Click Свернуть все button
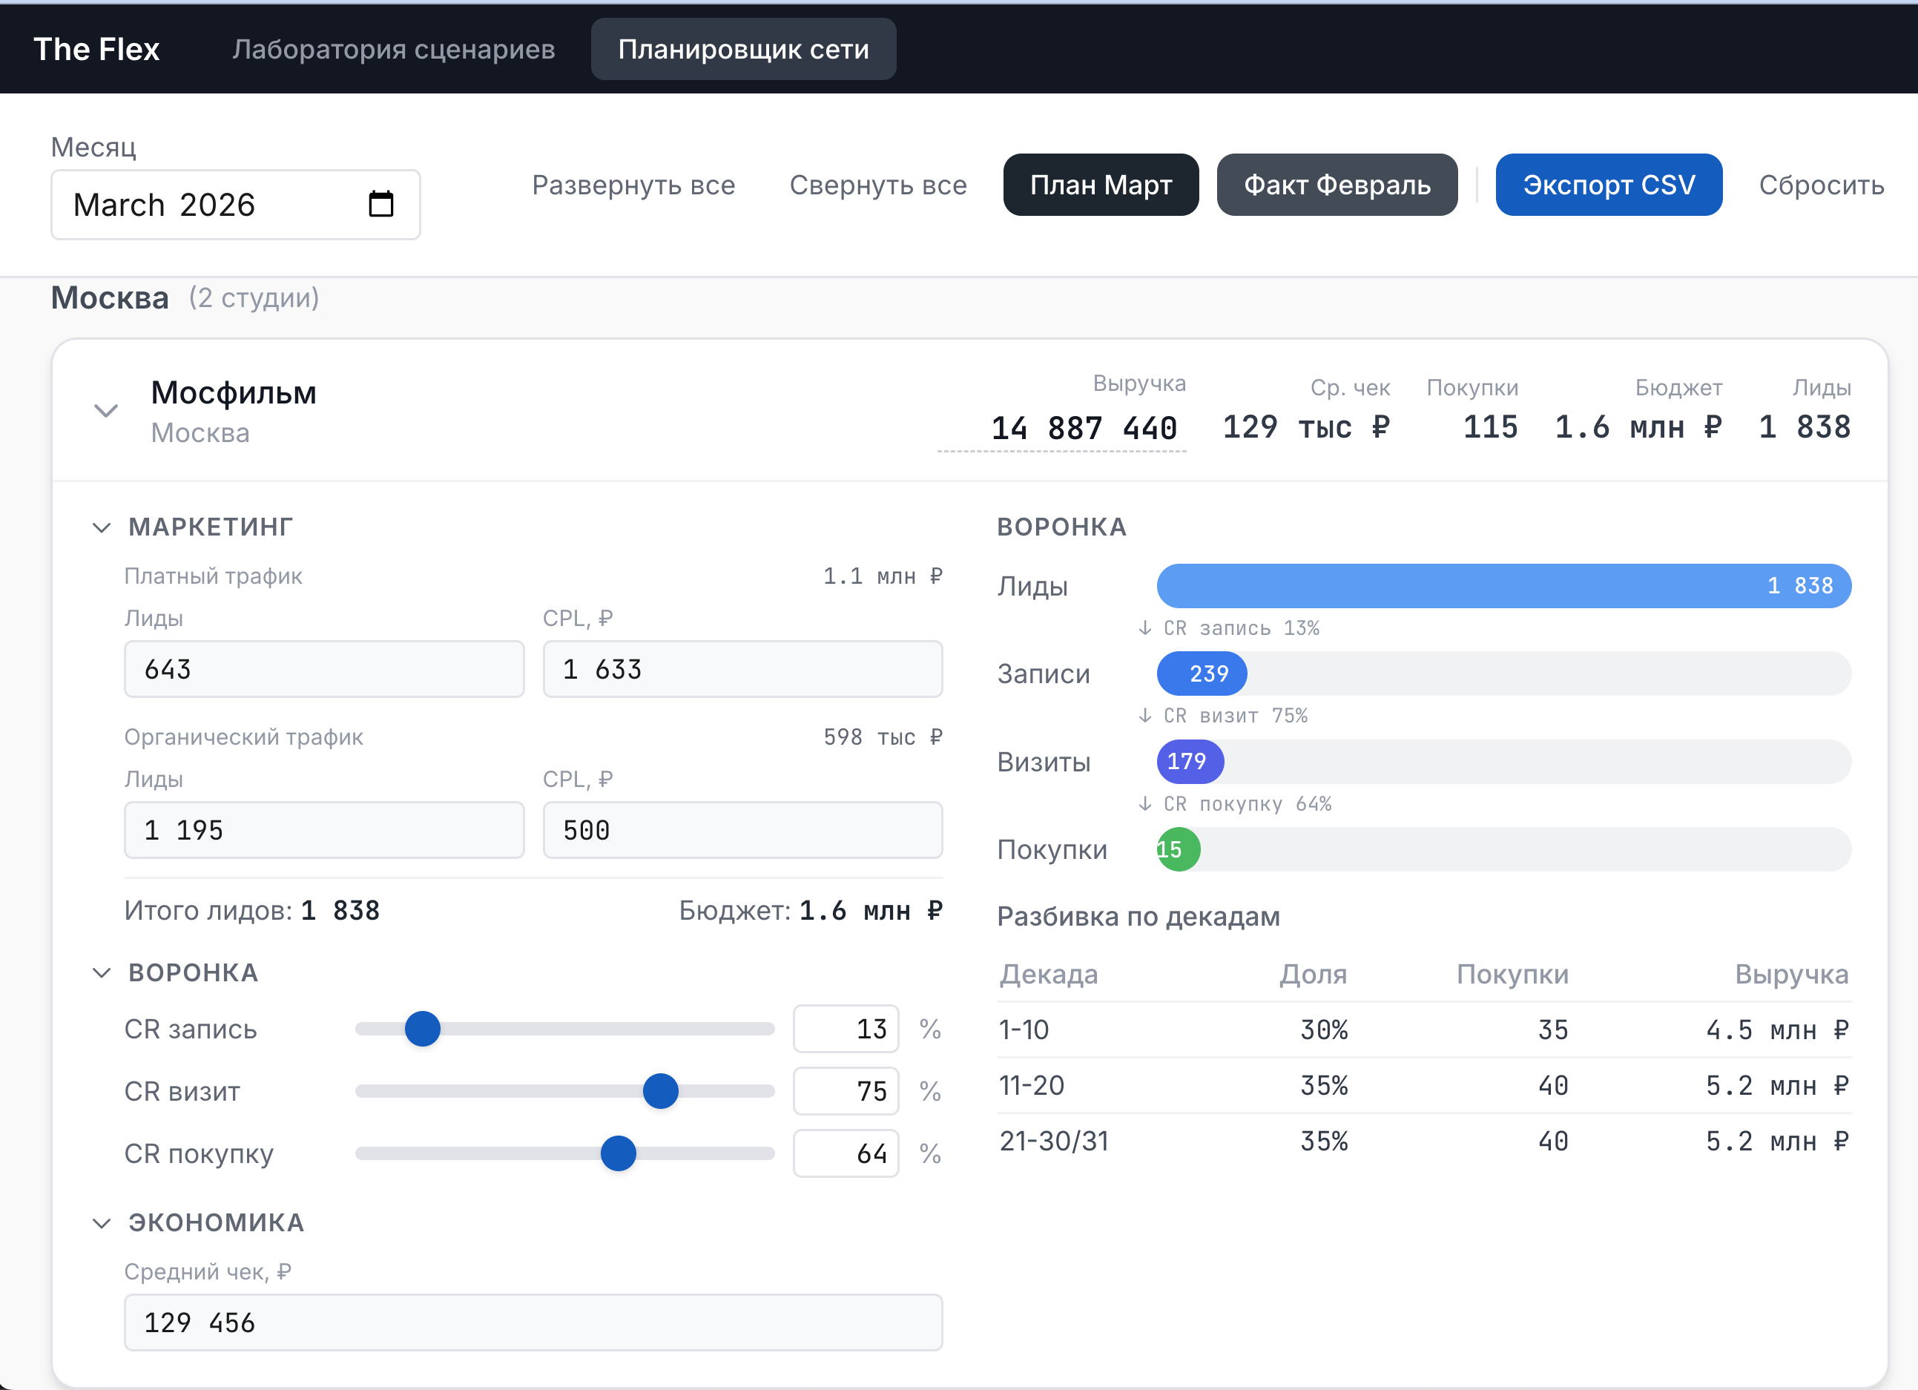Viewport: 1918px width, 1390px height. pos(878,184)
